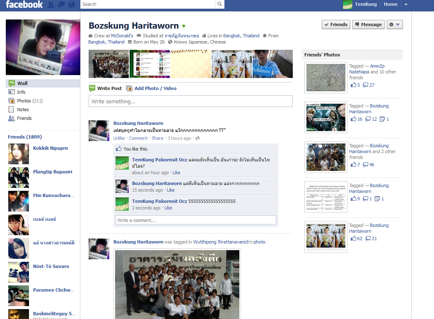Click the comment icon showing 27 comments
Image resolution: width=434 pixels, height=319 pixels.
click(366, 85)
